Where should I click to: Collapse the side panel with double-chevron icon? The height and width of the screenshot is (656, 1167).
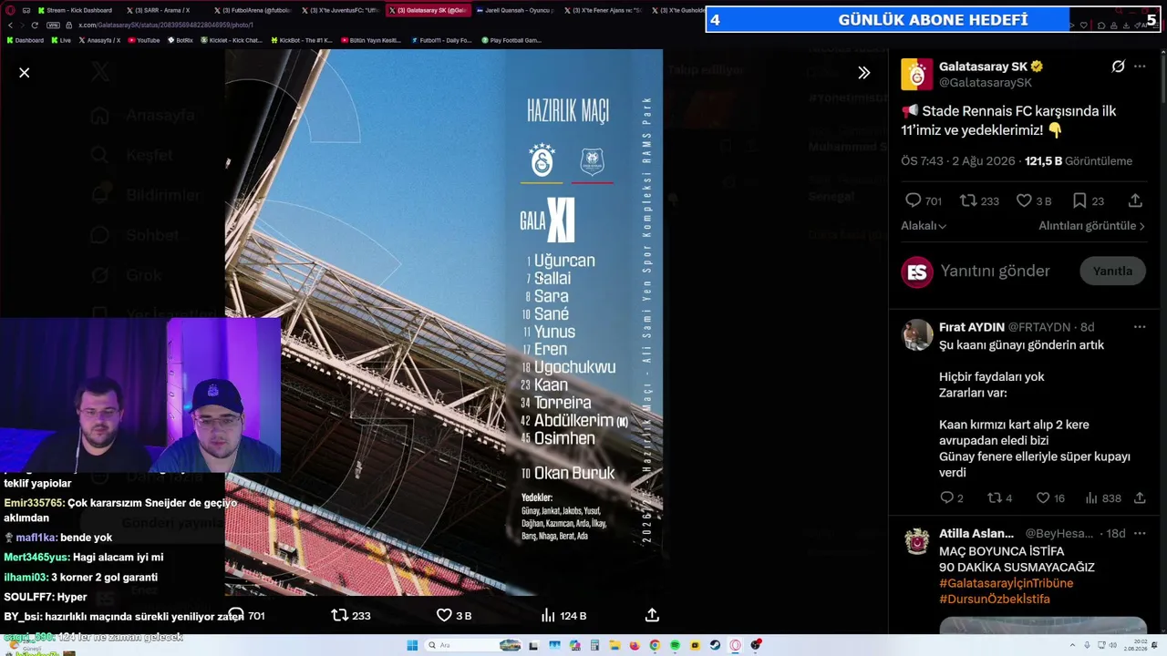(863, 73)
